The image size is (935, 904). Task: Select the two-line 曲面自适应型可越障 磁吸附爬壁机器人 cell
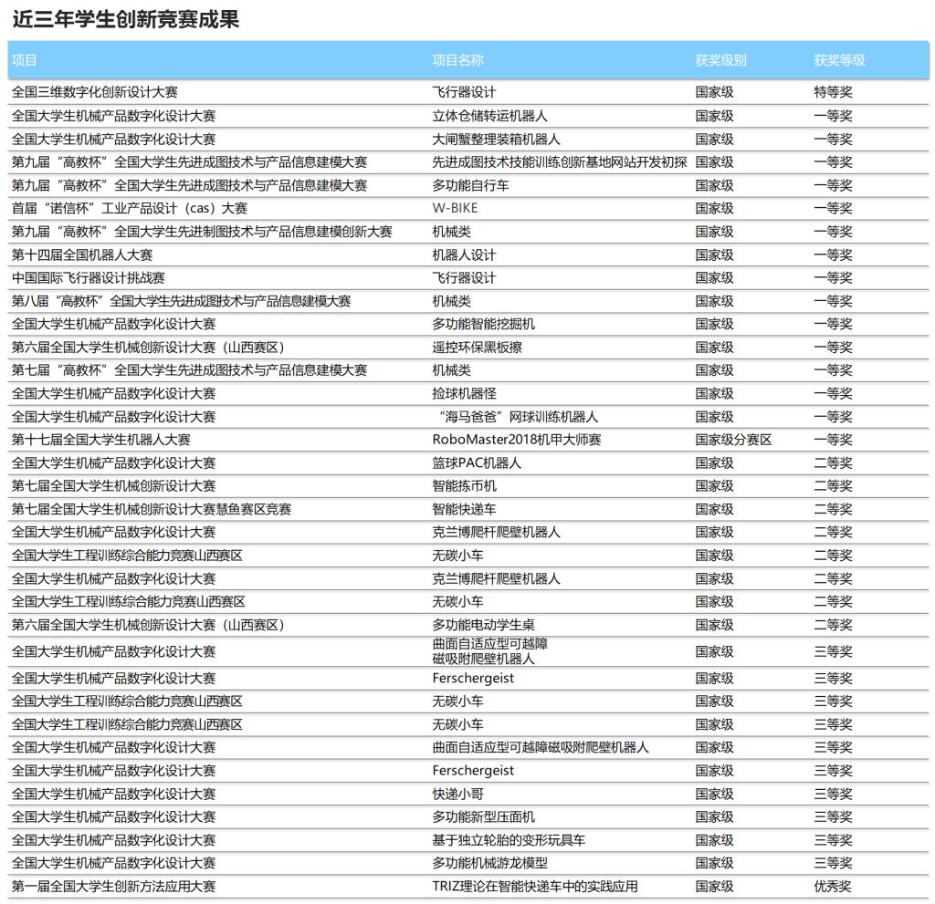click(490, 651)
